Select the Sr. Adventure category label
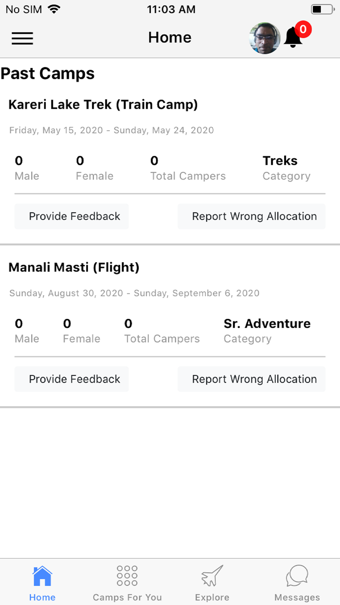340x605 pixels. tap(267, 324)
